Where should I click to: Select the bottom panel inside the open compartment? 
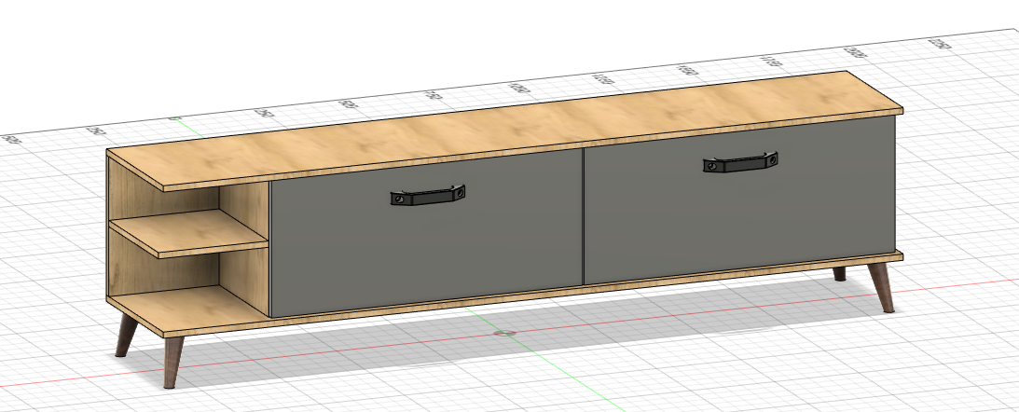pyautogui.click(x=188, y=309)
